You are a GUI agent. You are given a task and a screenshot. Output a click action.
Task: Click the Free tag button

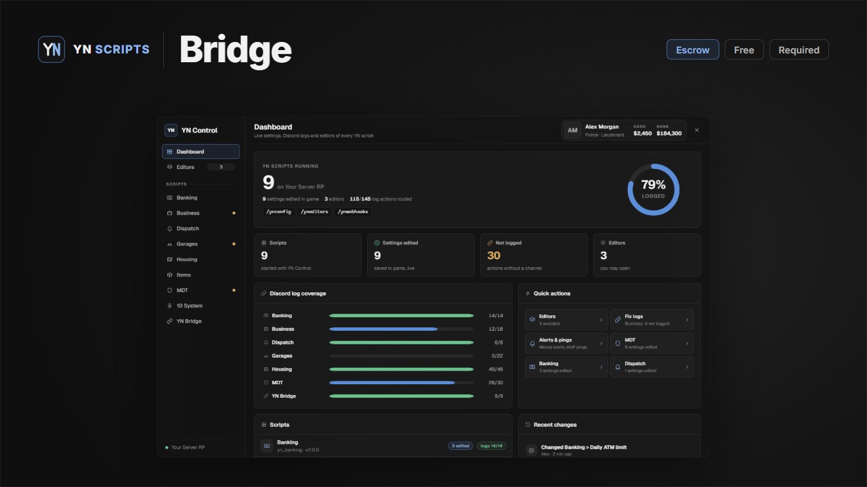(x=744, y=49)
